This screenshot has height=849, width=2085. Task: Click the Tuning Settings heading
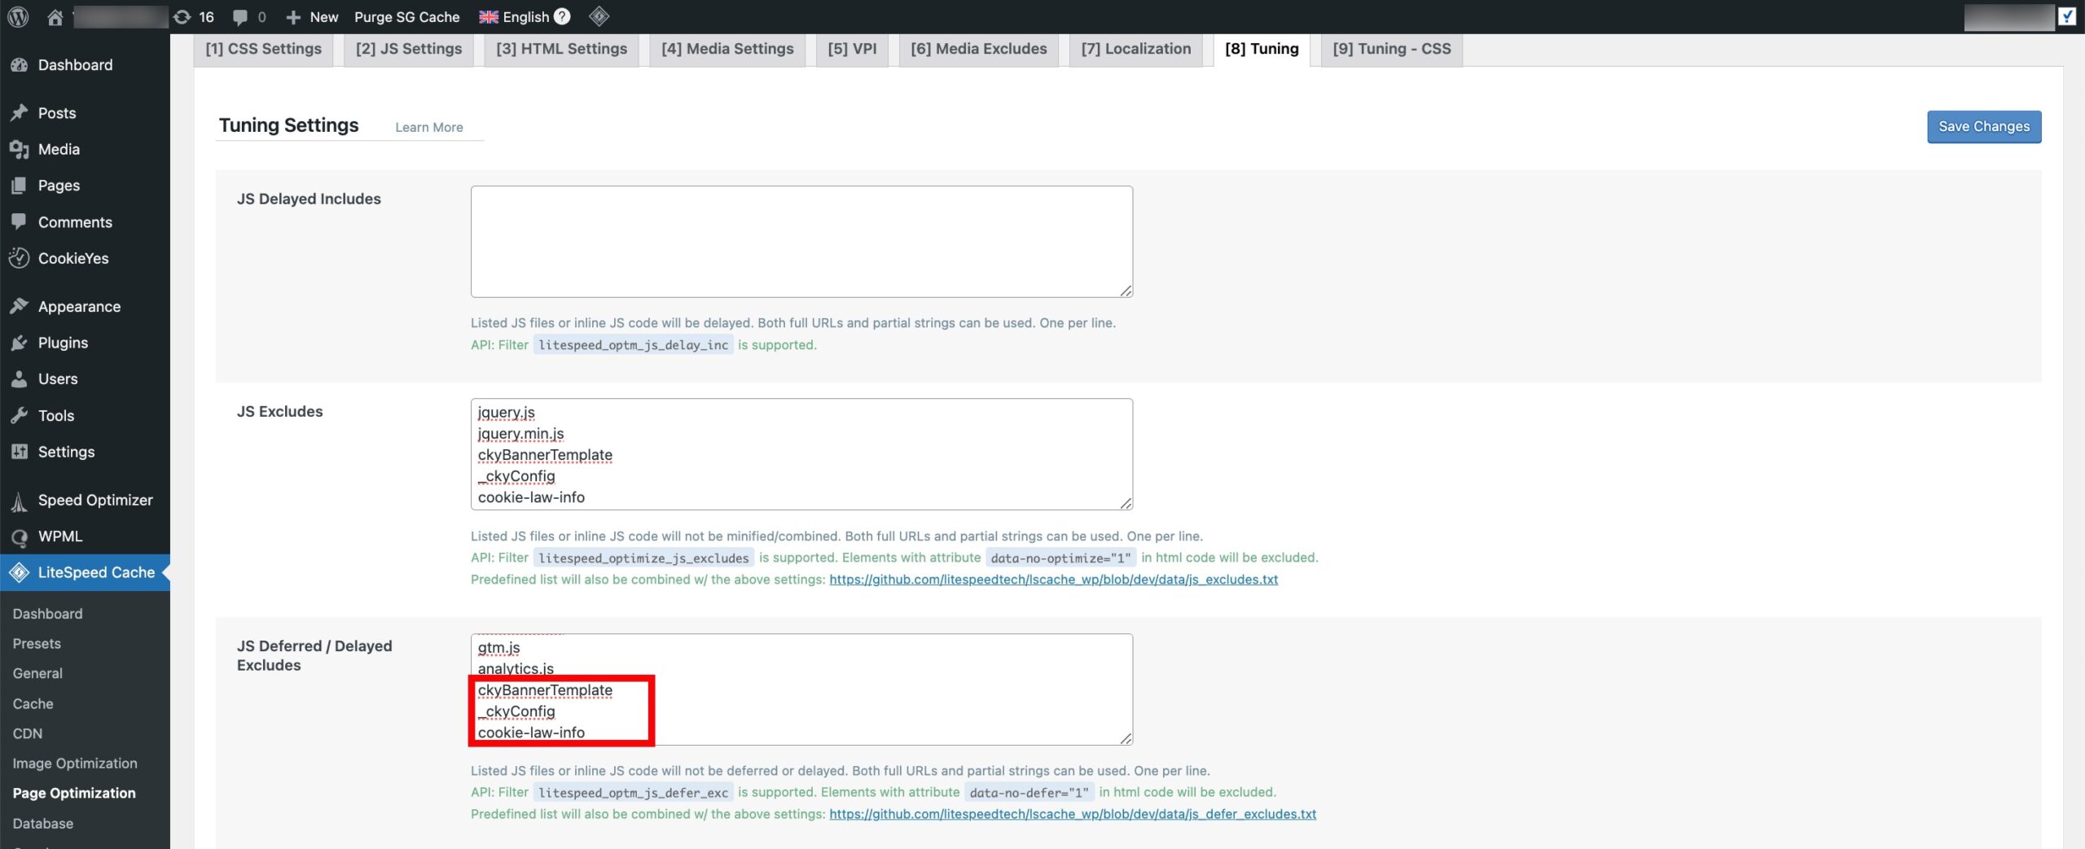[x=288, y=125]
